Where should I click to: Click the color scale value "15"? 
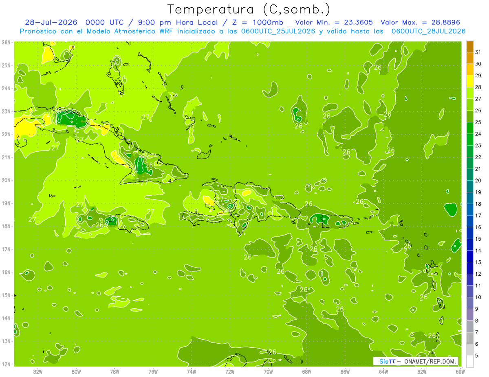(478, 239)
